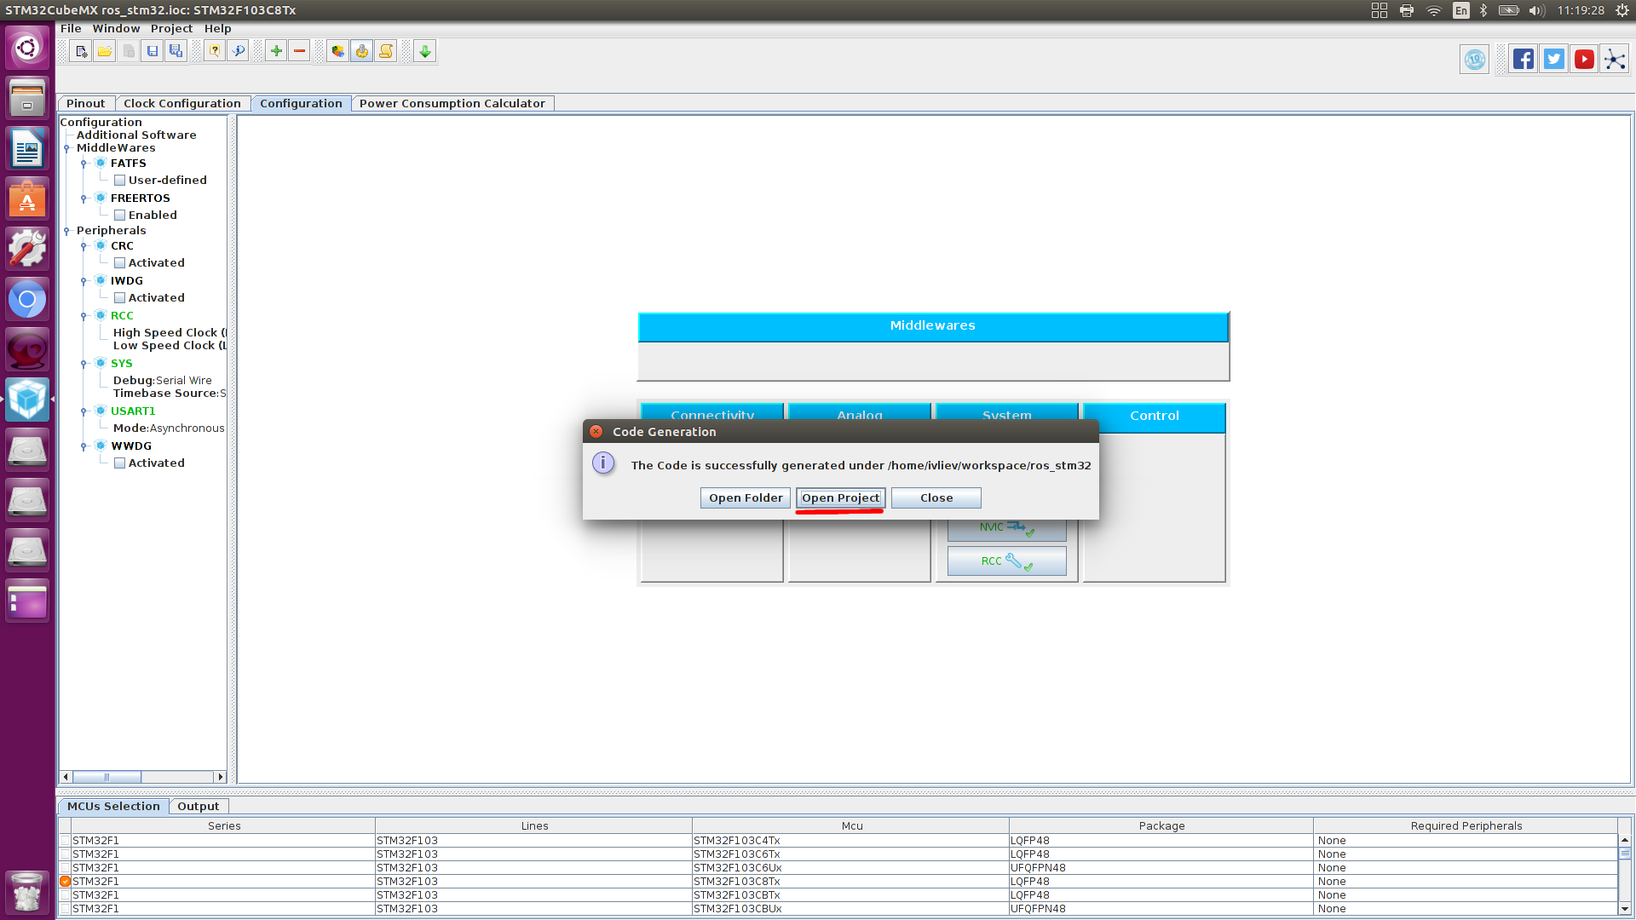Switch to the Pinout tab
1636x920 pixels.
pos(84,102)
